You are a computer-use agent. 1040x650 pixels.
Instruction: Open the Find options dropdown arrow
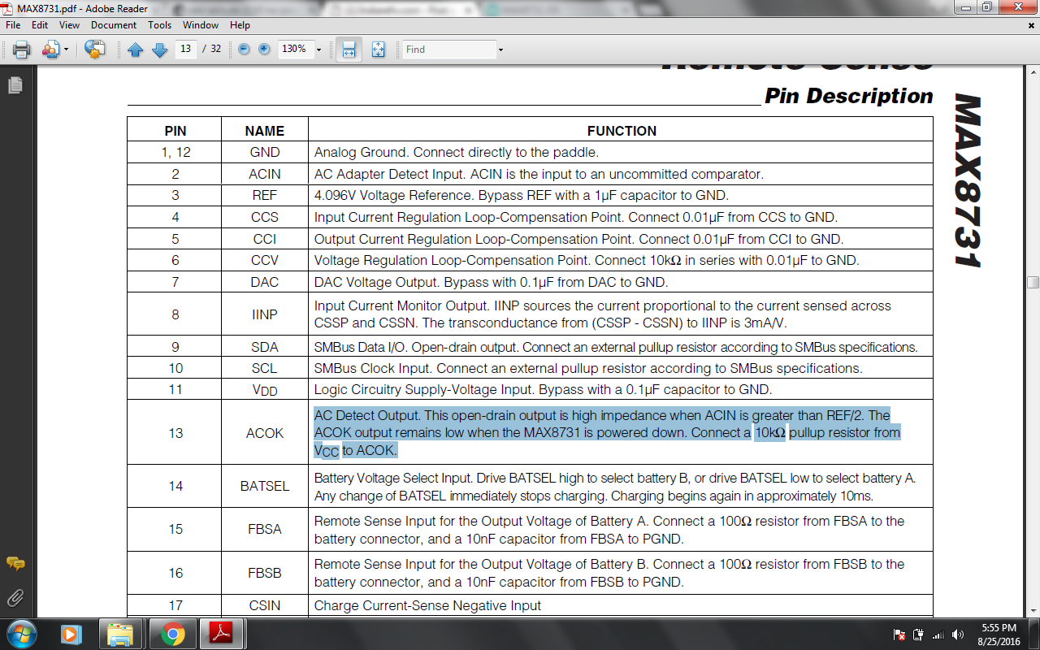click(500, 50)
